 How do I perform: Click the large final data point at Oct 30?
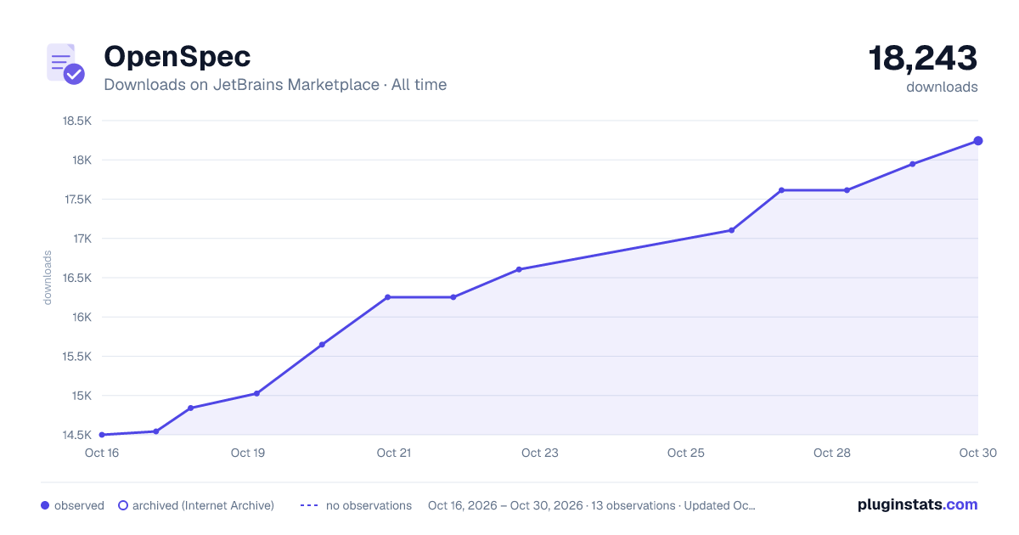point(978,141)
